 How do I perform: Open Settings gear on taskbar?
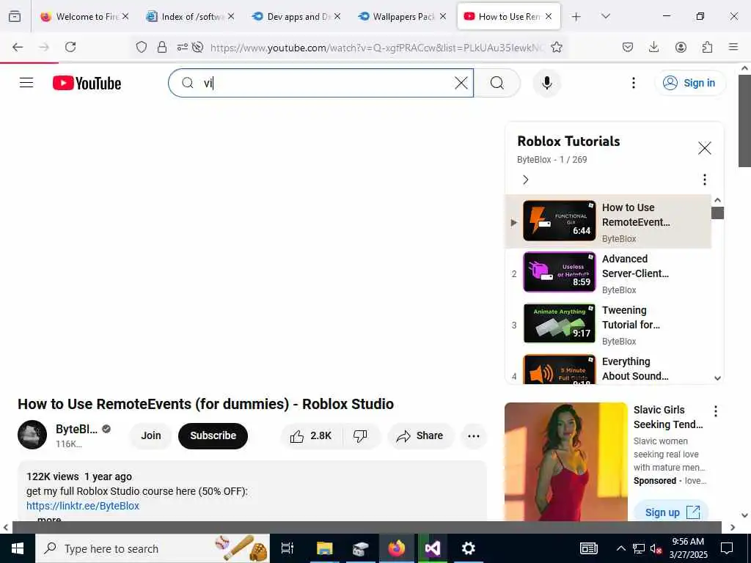pyautogui.click(x=468, y=548)
